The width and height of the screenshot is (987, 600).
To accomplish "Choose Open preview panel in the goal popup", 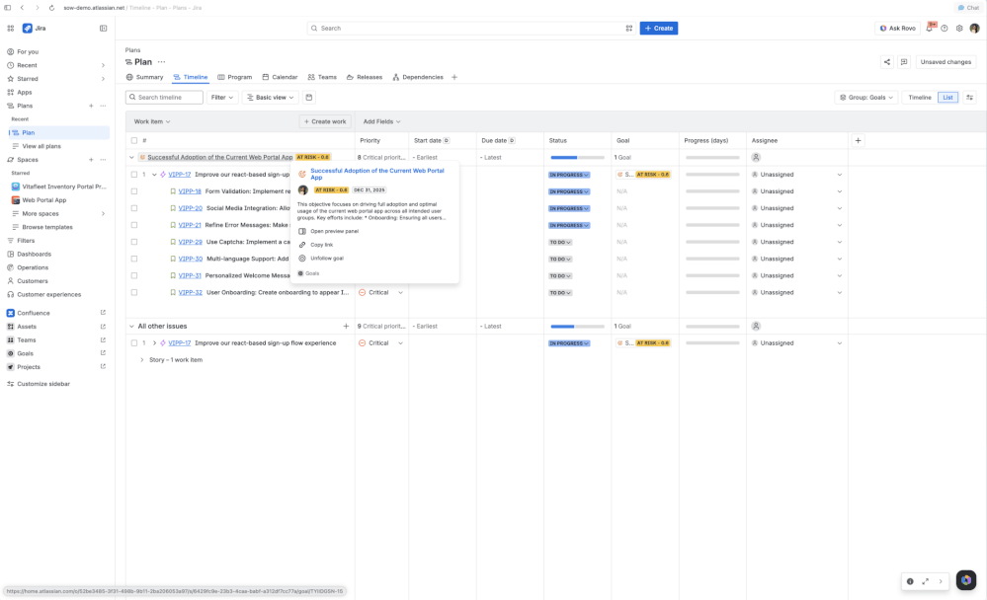I will pos(334,232).
